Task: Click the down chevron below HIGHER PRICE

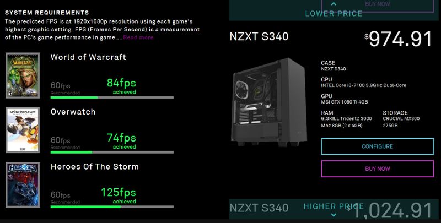Action: (x=334, y=215)
